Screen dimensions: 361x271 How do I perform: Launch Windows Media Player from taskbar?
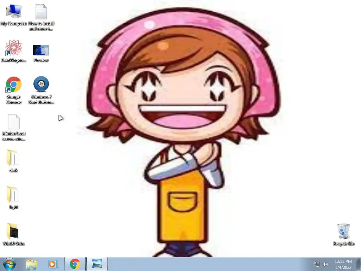(x=53, y=264)
